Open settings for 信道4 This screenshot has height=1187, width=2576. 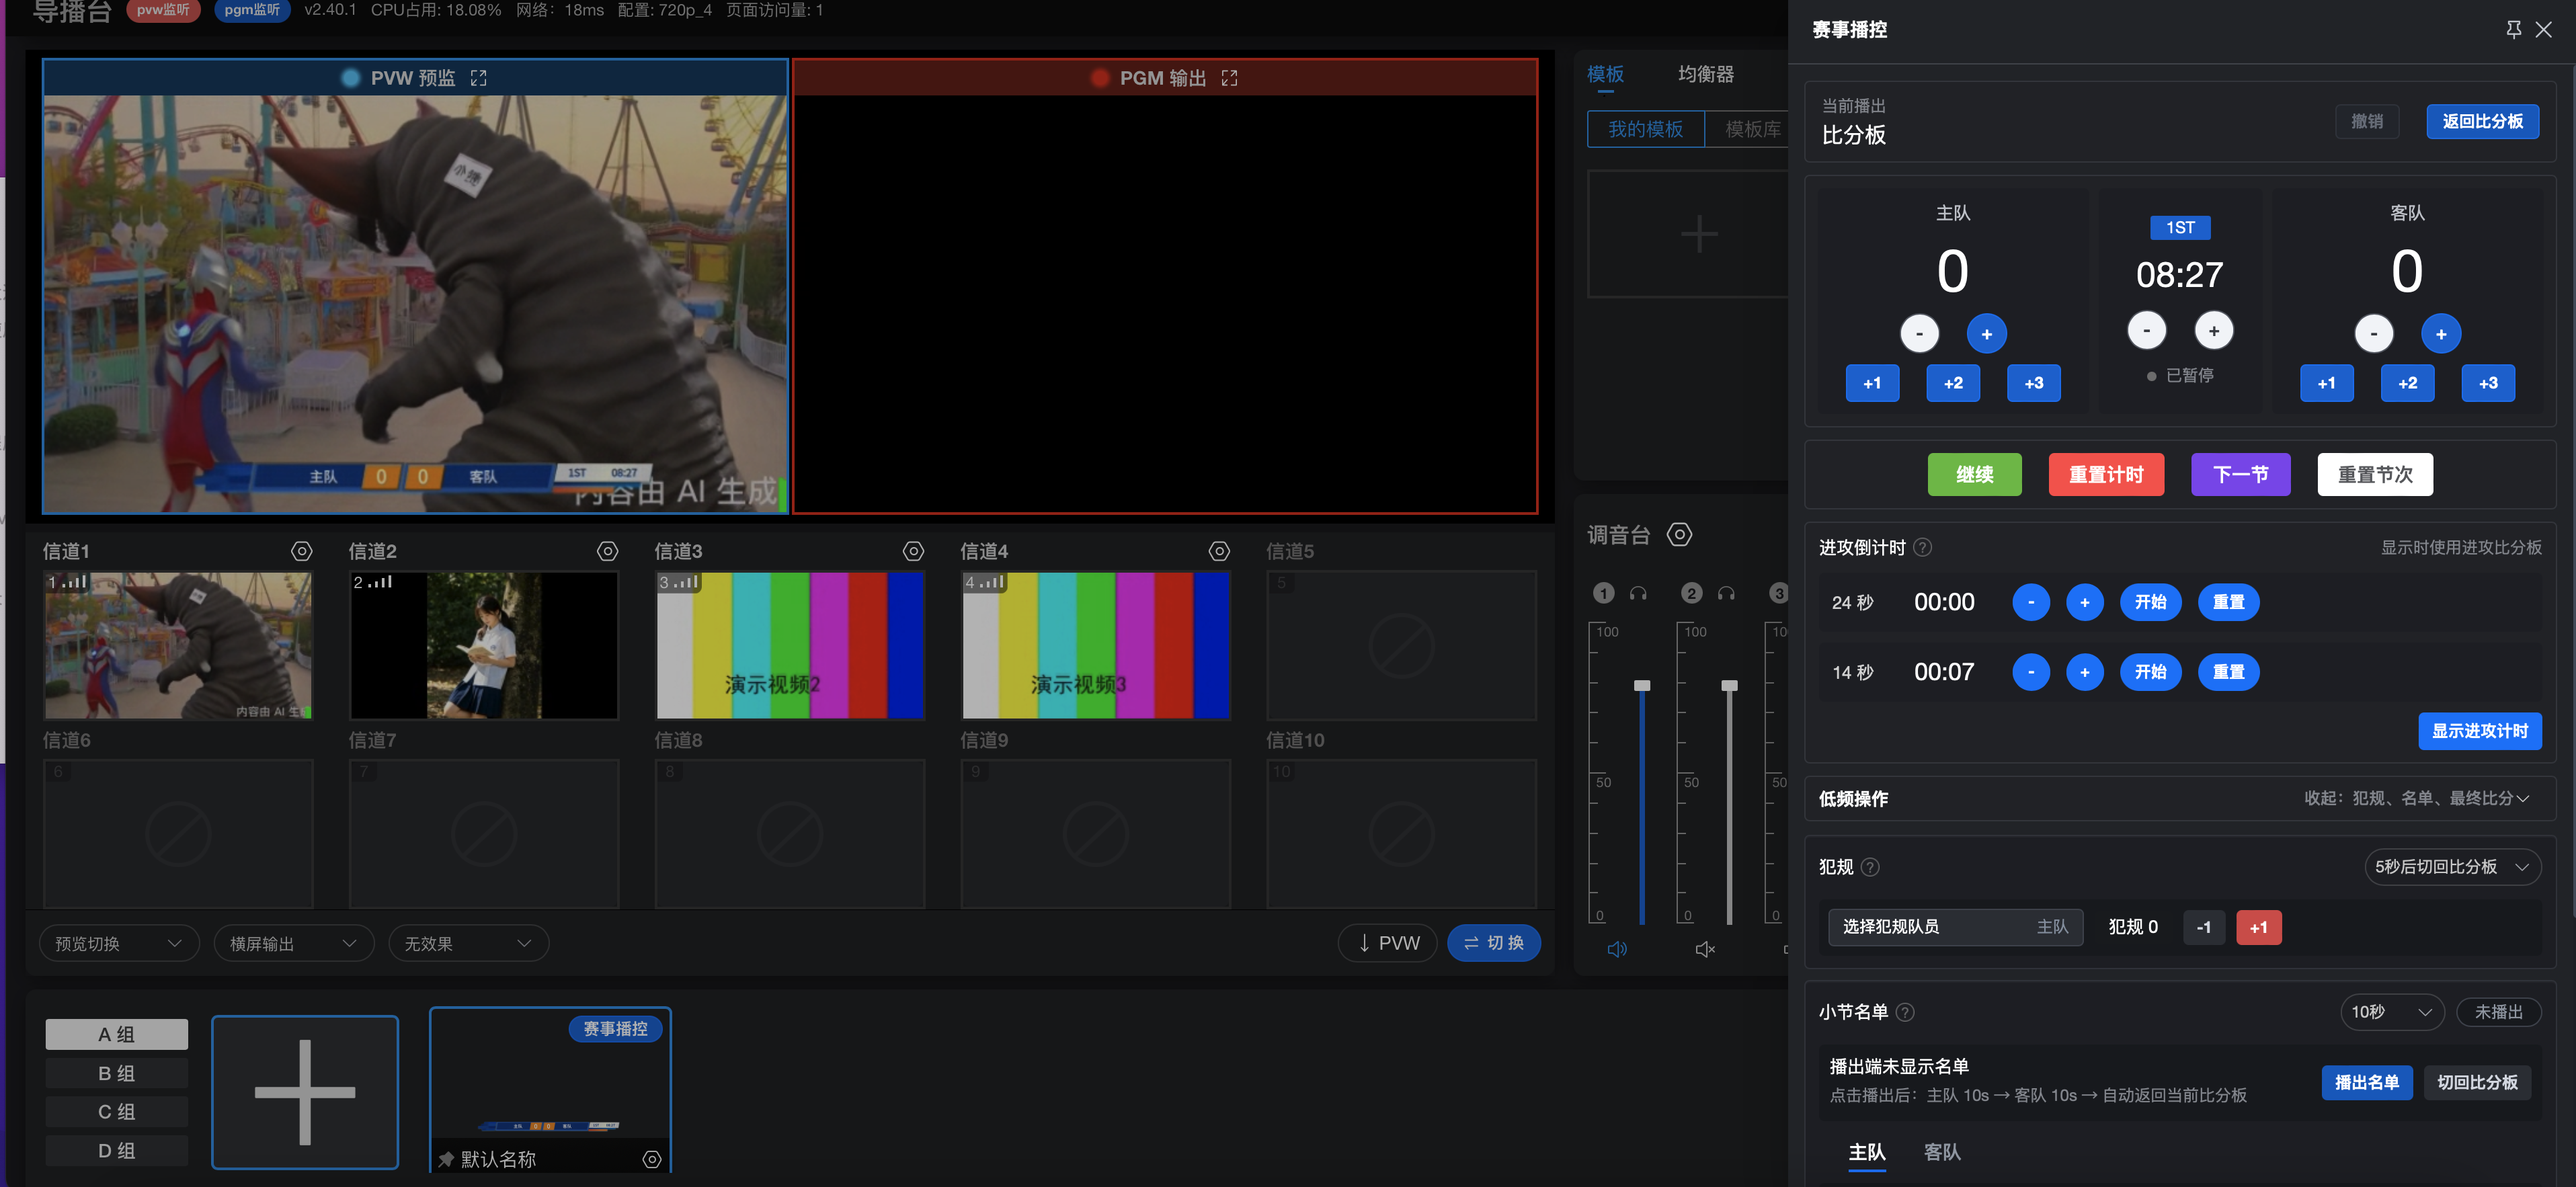coord(1219,551)
